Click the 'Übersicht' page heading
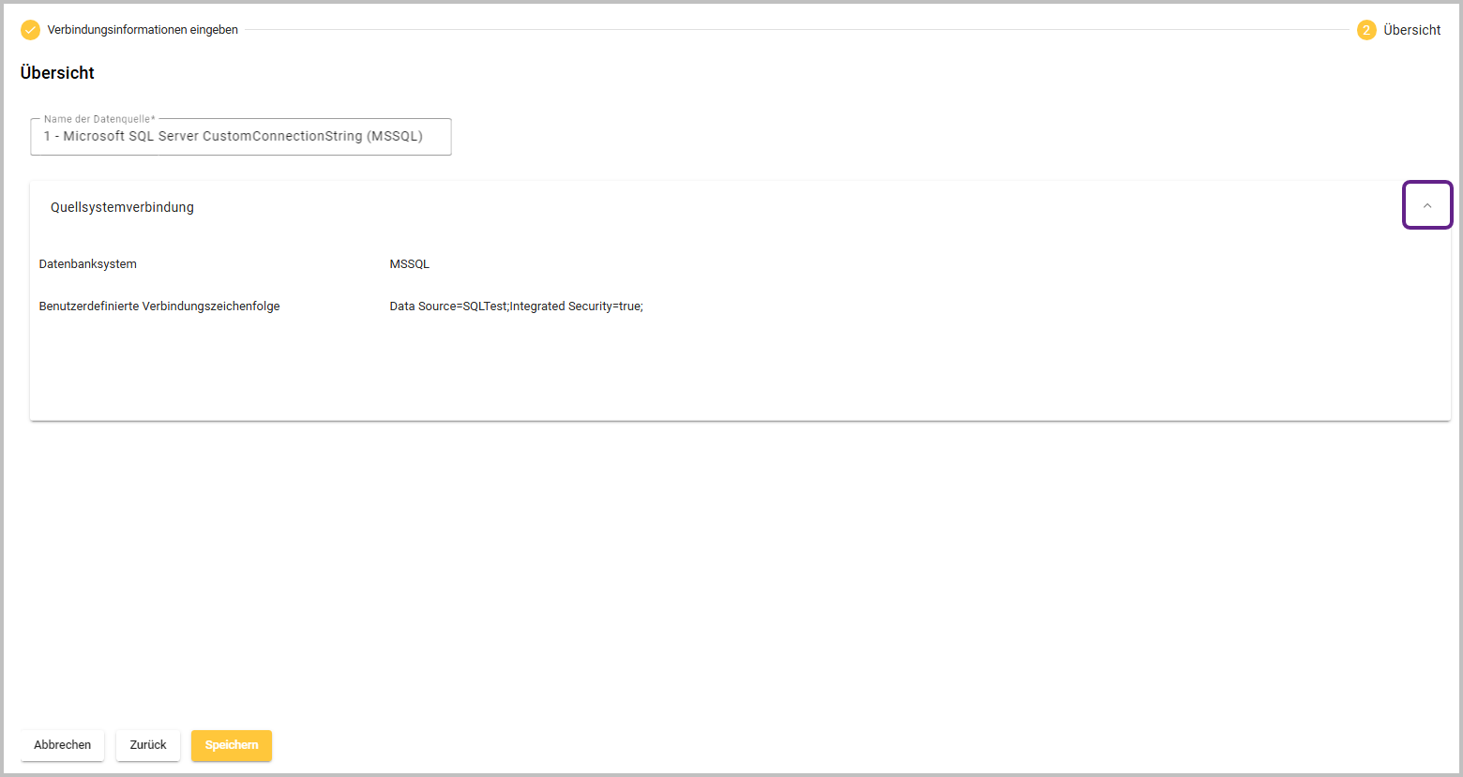 [57, 73]
